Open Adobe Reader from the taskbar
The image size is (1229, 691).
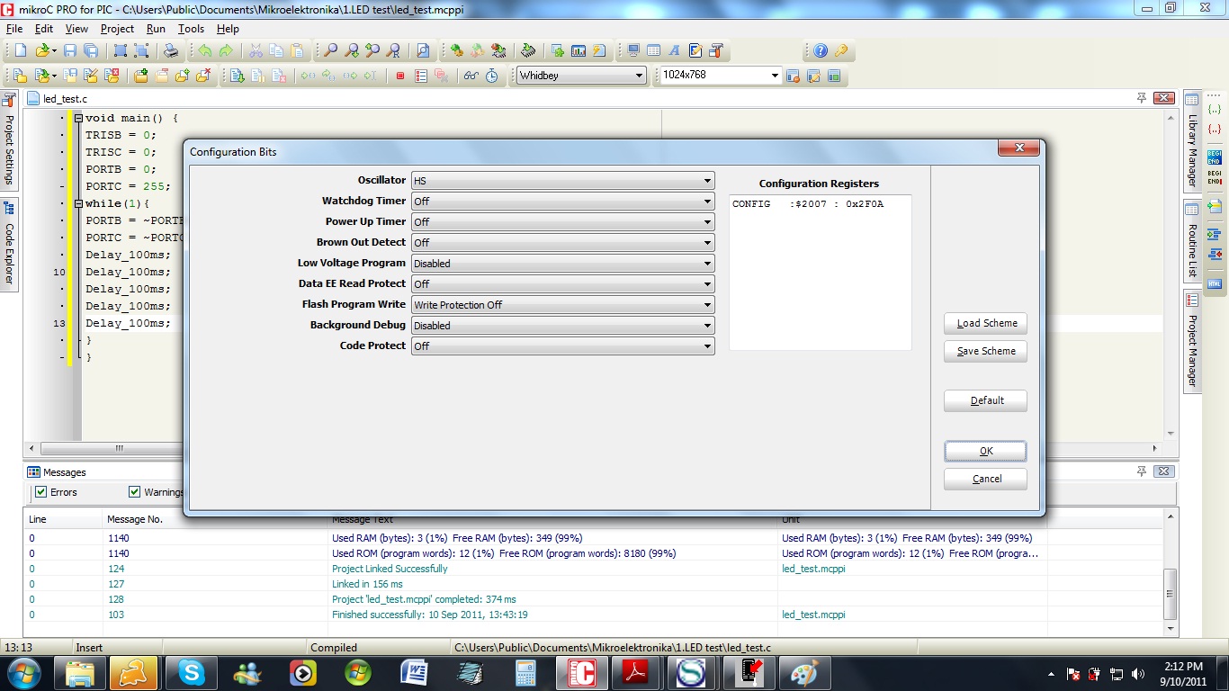coord(637,672)
